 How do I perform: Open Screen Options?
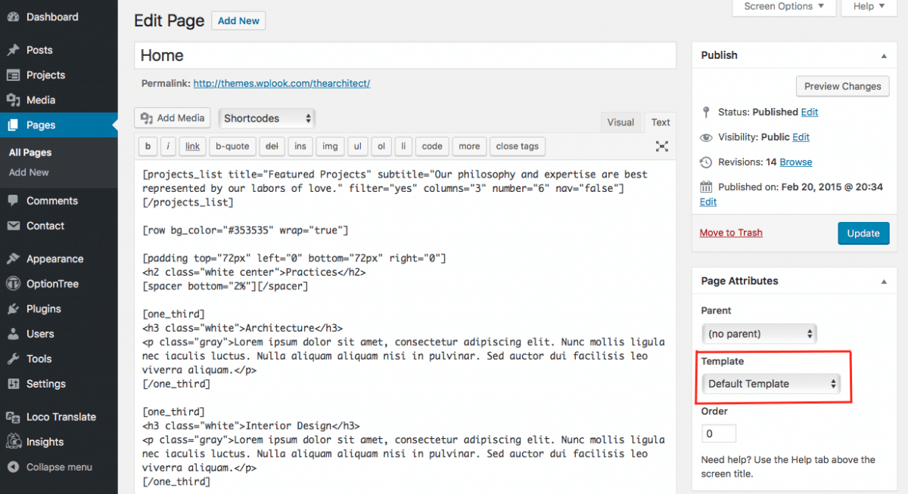click(784, 6)
